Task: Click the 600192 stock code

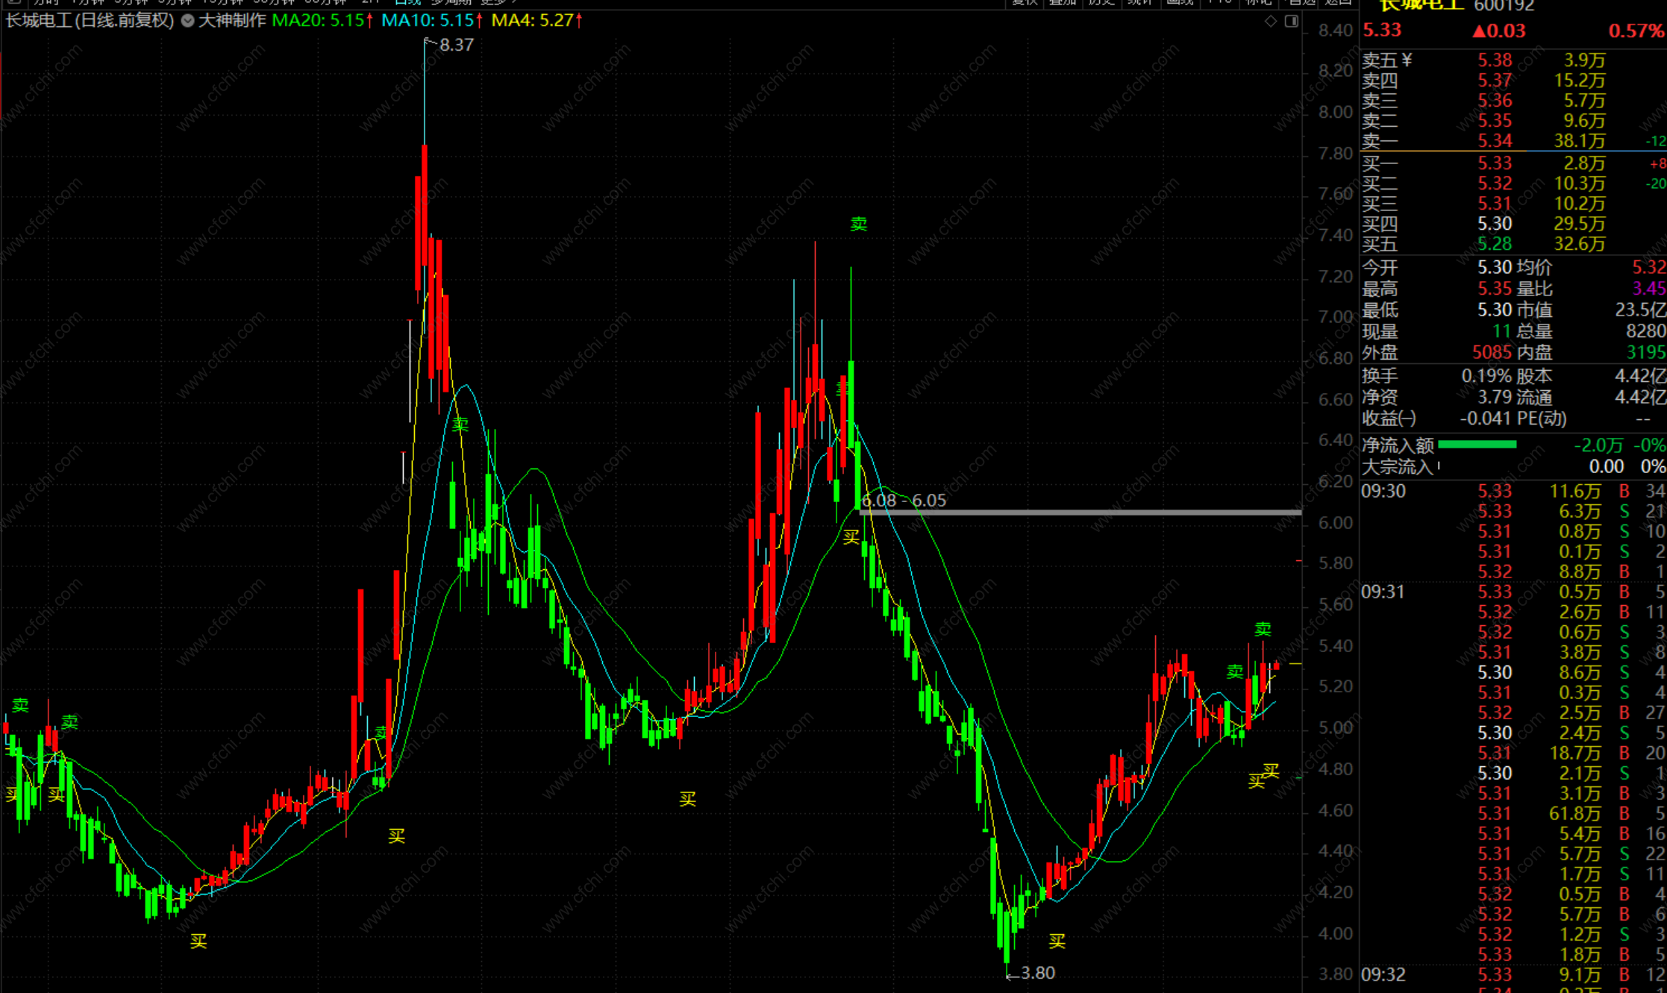Action: point(1504,6)
